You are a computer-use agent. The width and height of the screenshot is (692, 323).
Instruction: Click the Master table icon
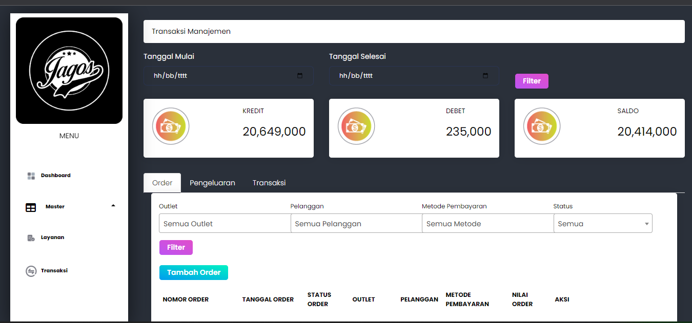click(x=31, y=207)
